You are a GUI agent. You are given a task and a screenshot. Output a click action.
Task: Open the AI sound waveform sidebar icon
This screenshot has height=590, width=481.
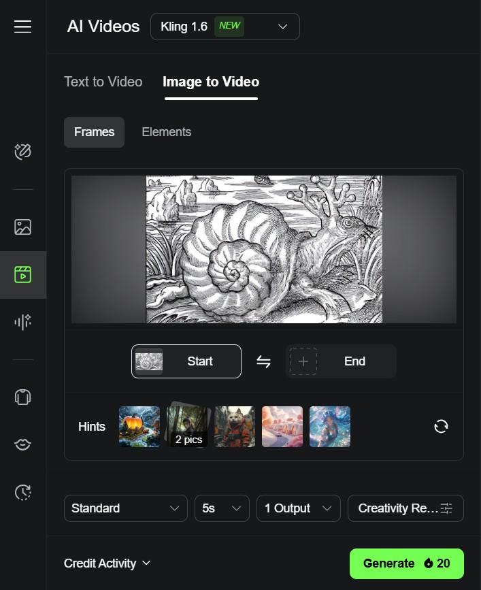pos(23,322)
